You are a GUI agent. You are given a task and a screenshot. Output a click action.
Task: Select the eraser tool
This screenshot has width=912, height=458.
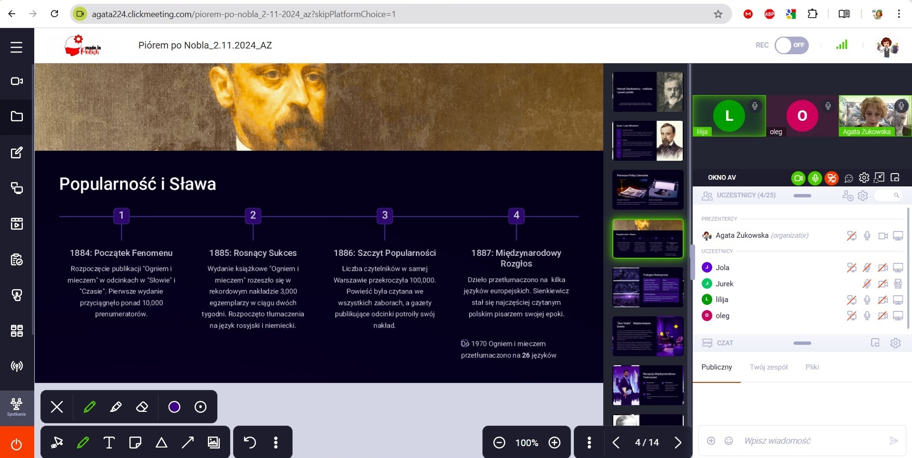142,407
